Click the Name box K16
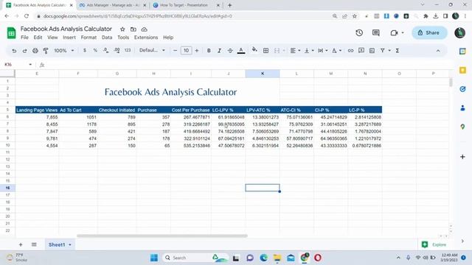The height and width of the screenshot is (265, 472). pyautogui.click(x=18, y=64)
